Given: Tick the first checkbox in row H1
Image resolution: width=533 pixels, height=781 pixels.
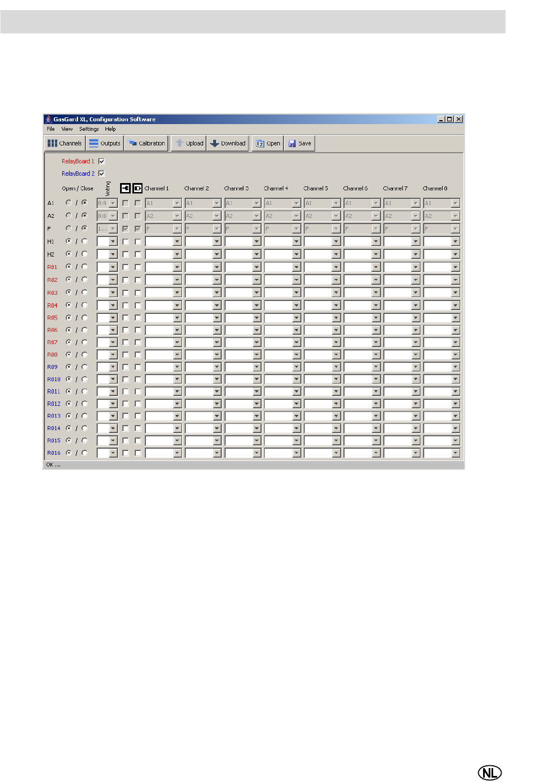Looking at the screenshot, I should pos(125,241).
